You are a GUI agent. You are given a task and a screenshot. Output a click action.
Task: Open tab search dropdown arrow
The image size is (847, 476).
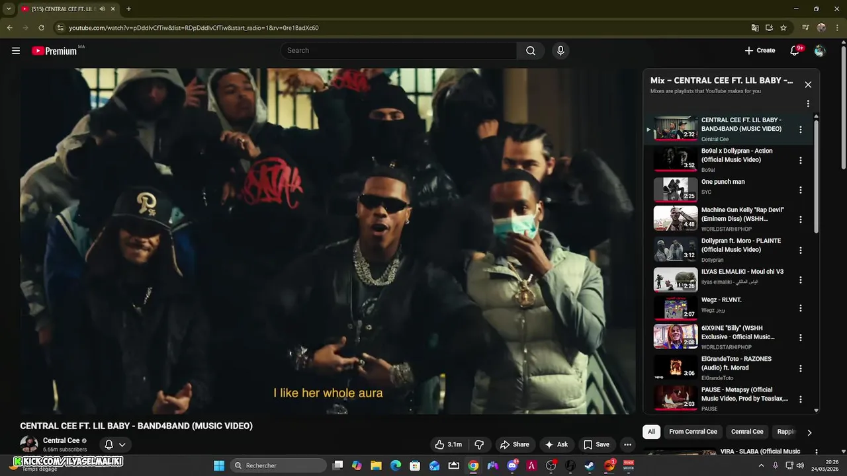pos(9,9)
